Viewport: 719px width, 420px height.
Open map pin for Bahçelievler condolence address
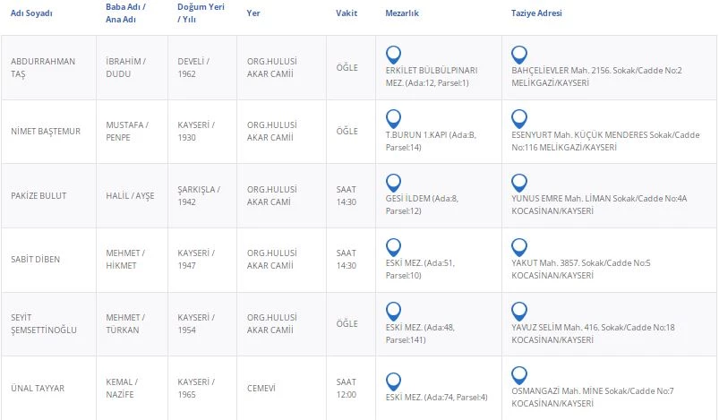[x=518, y=55]
